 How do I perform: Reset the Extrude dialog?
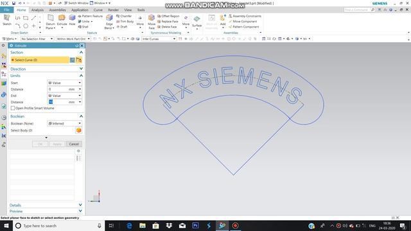(x=77, y=46)
